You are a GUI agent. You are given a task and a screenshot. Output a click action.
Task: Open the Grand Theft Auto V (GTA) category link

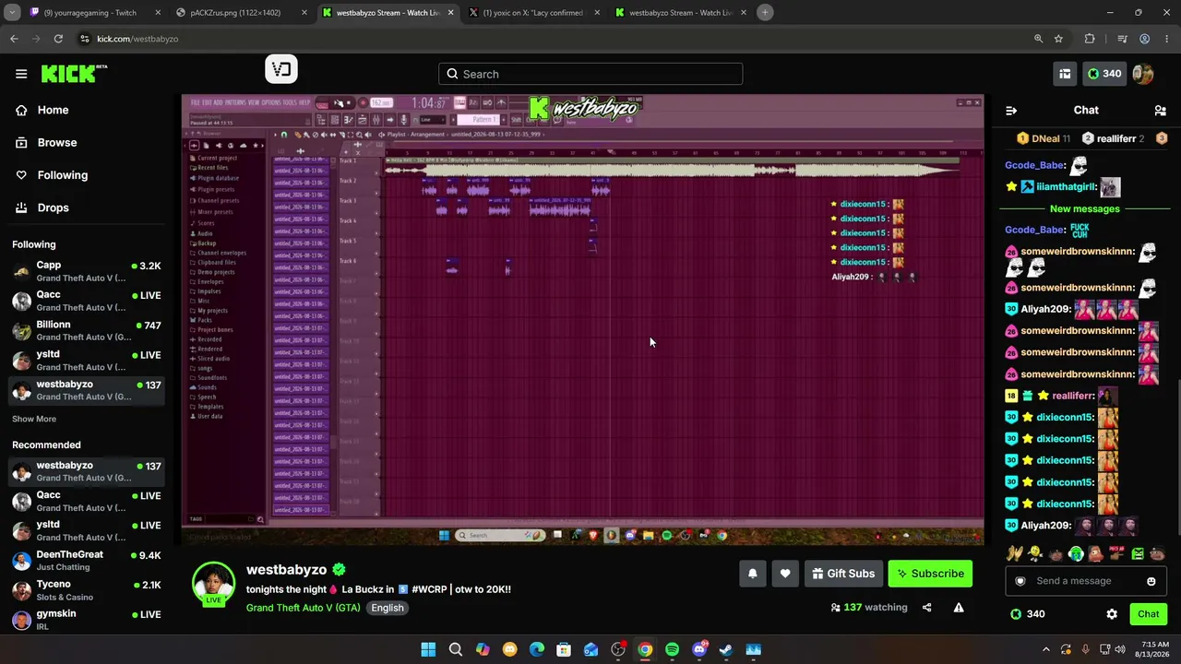304,608
